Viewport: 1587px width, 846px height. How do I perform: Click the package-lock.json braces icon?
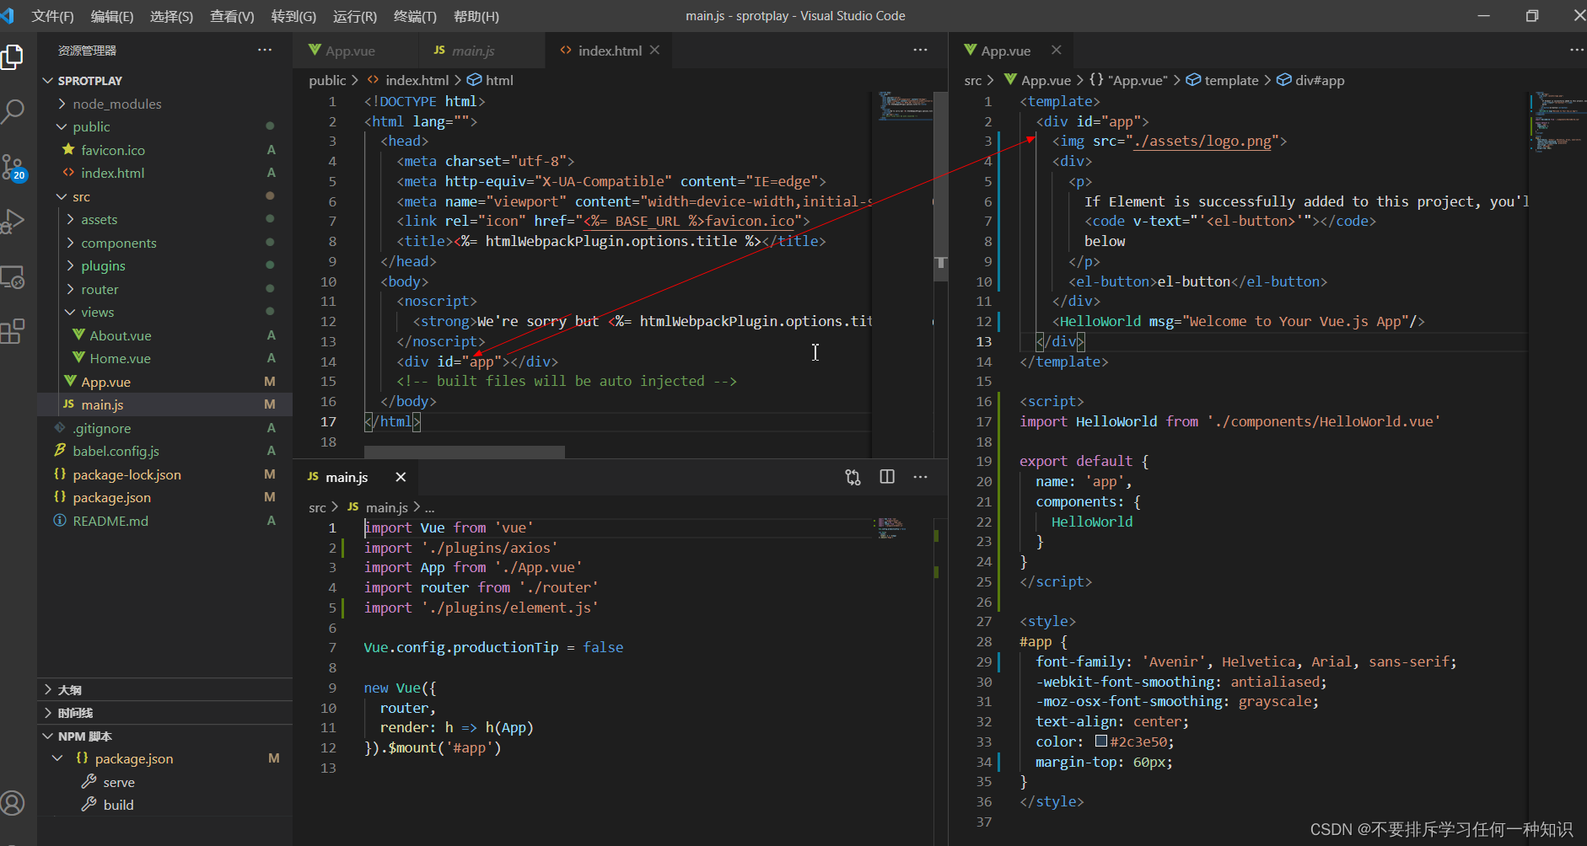(x=60, y=474)
